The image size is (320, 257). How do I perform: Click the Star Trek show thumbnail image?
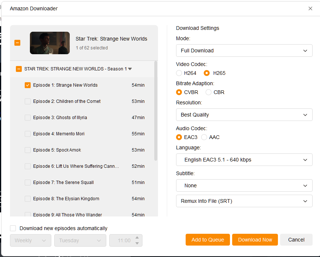tap(49, 42)
